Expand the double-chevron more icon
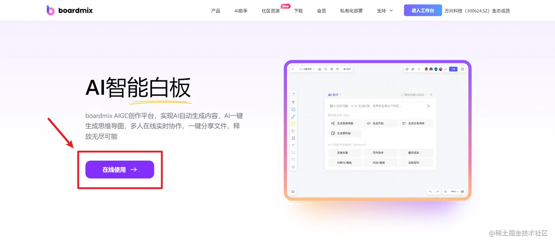This screenshot has width=555, height=244. click(419, 69)
